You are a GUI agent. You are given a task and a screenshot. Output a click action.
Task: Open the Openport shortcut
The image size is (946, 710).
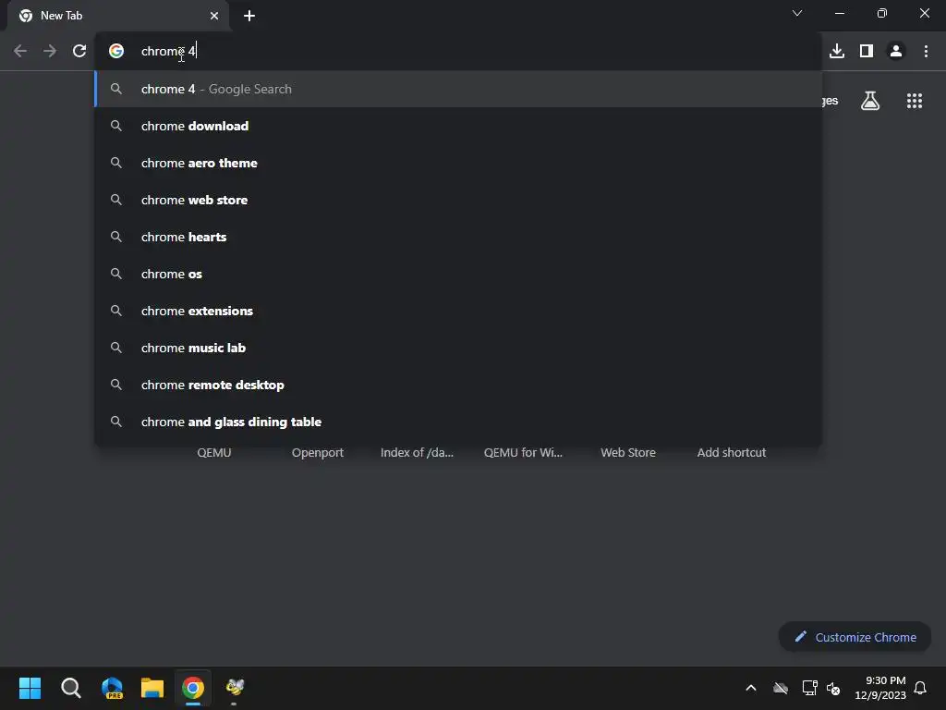[318, 453]
